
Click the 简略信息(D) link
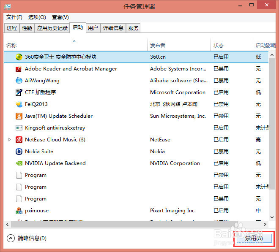point(32,238)
